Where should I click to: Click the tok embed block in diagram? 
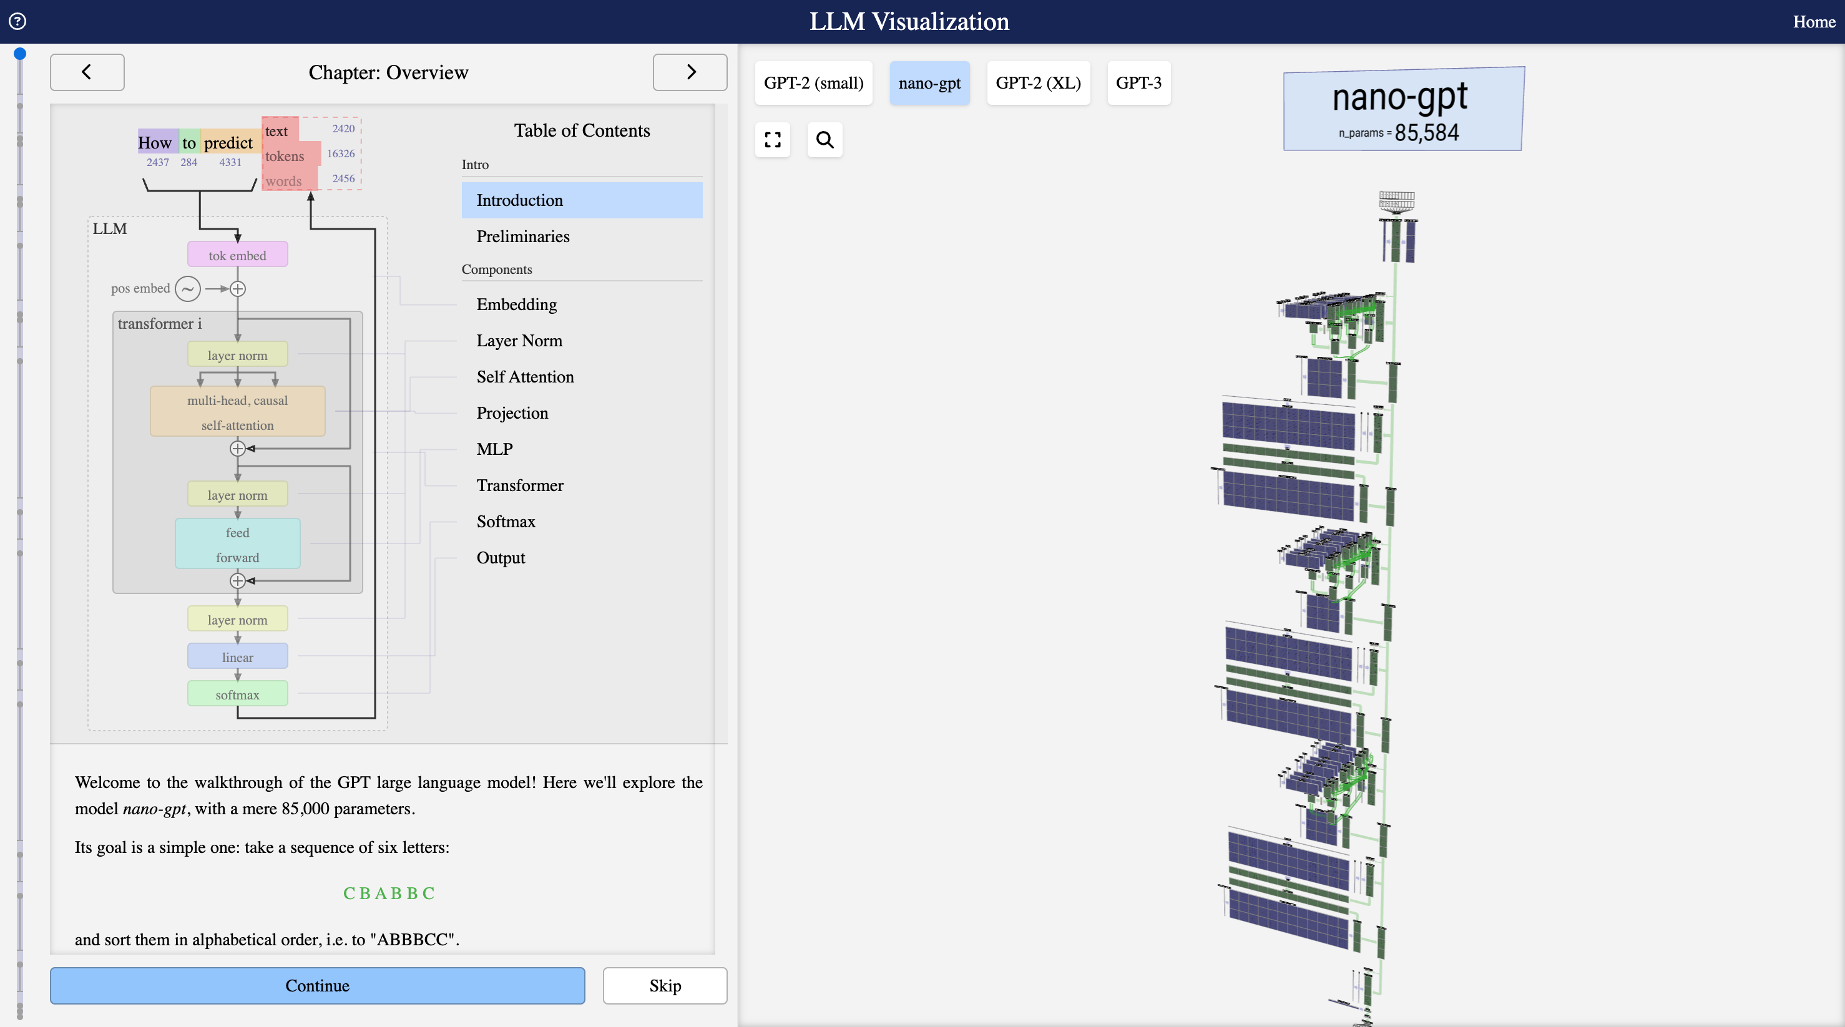pos(237,255)
